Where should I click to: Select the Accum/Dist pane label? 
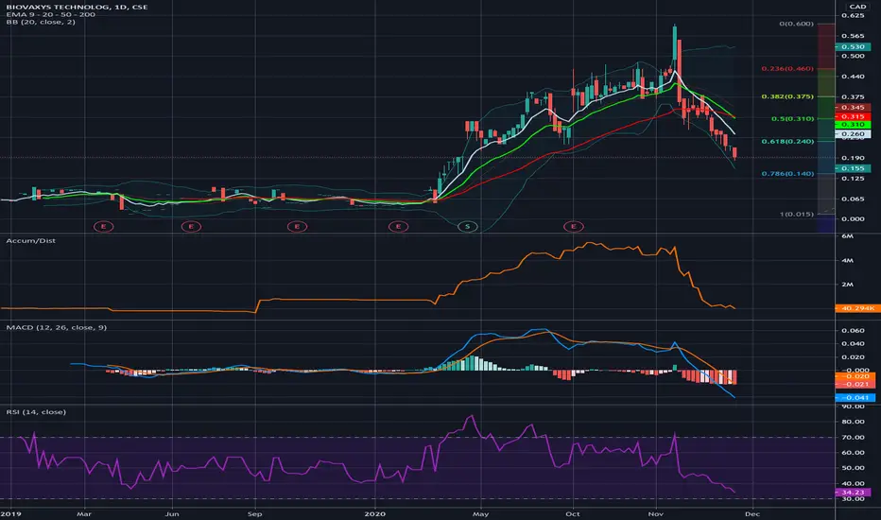(x=31, y=240)
